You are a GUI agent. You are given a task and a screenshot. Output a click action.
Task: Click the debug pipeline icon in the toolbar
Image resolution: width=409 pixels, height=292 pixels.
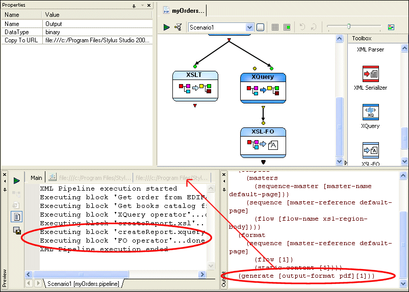click(x=178, y=27)
